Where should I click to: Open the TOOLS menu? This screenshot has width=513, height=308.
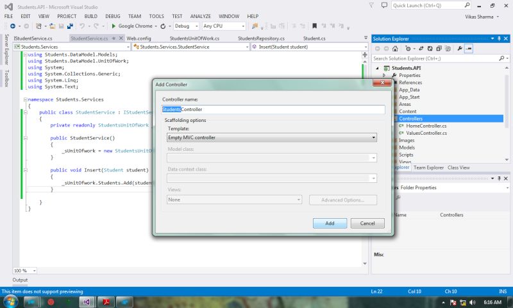click(156, 16)
